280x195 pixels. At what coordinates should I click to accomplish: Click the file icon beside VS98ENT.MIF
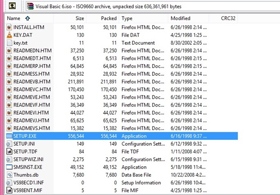[x=9, y=191]
